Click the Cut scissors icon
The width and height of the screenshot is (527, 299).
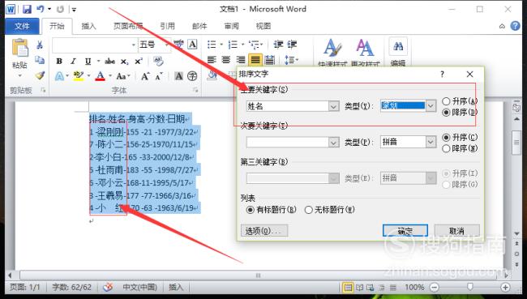40,45
